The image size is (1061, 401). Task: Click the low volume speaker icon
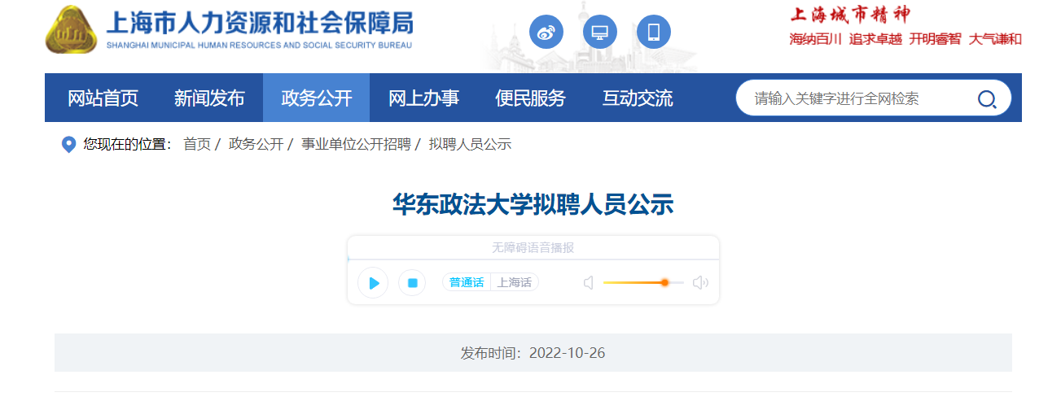click(589, 283)
